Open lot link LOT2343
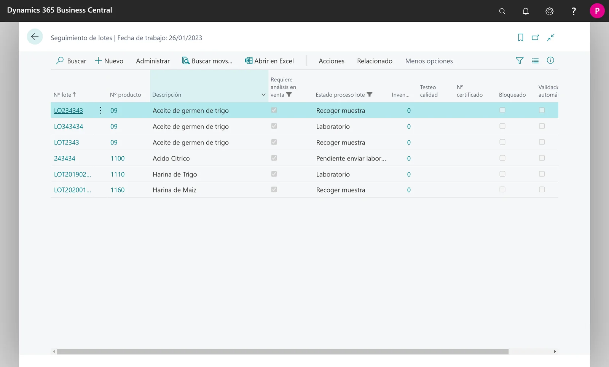The width and height of the screenshot is (609, 367). coord(67,142)
